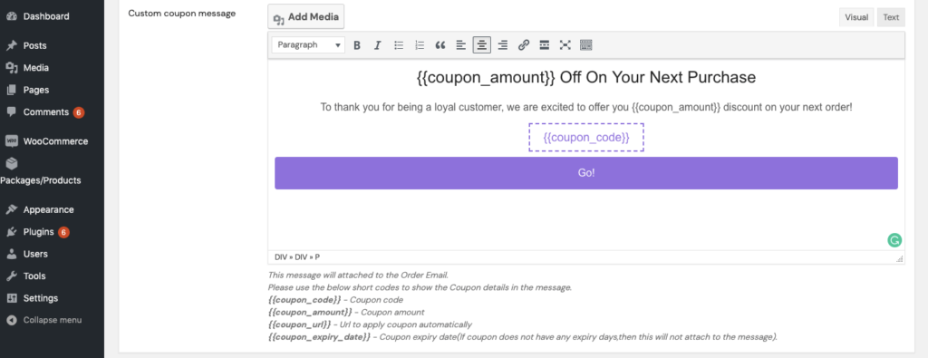
Task: Click the Grammarly icon in editor
Action: click(894, 240)
